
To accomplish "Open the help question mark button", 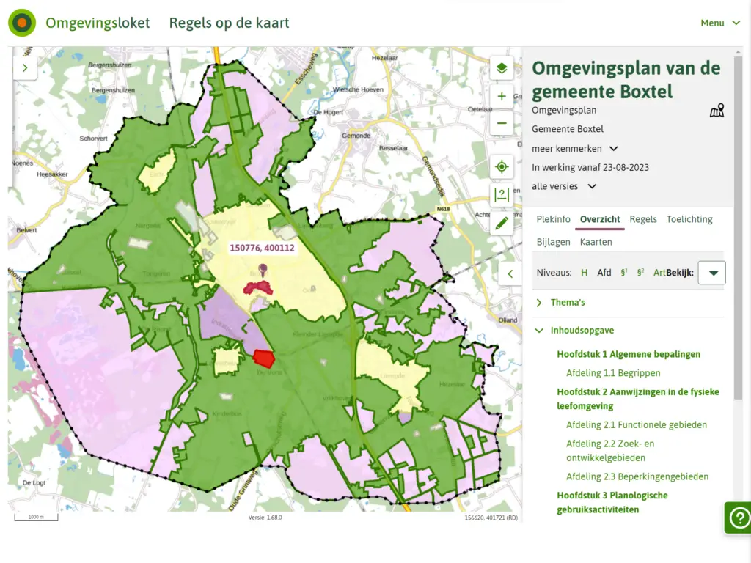I will 737,518.
